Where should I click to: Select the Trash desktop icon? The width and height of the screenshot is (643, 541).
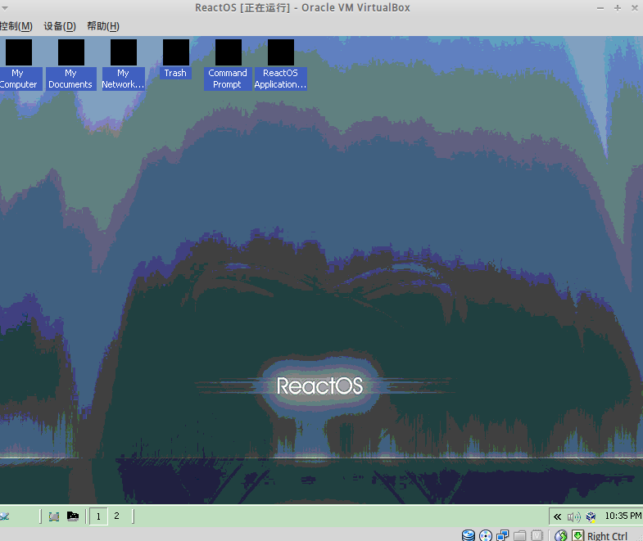pyautogui.click(x=175, y=59)
